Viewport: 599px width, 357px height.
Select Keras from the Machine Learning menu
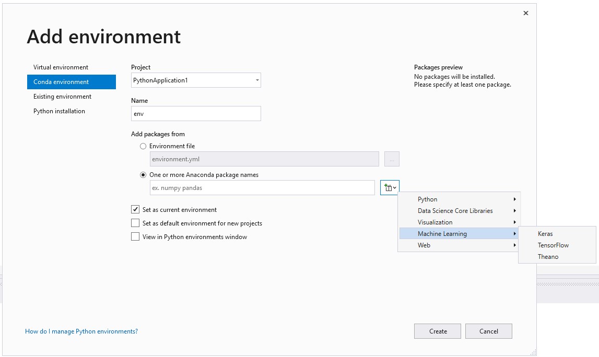(x=545, y=233)
